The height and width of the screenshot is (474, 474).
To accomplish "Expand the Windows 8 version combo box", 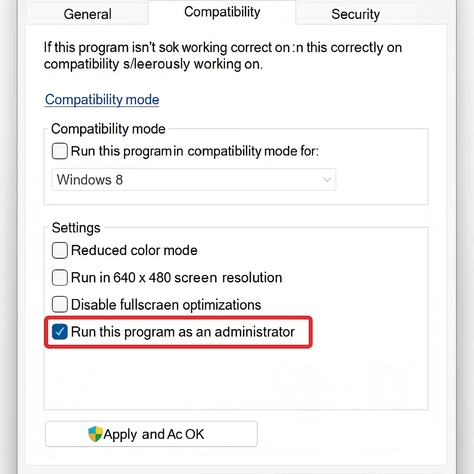I will pos(193,180).
